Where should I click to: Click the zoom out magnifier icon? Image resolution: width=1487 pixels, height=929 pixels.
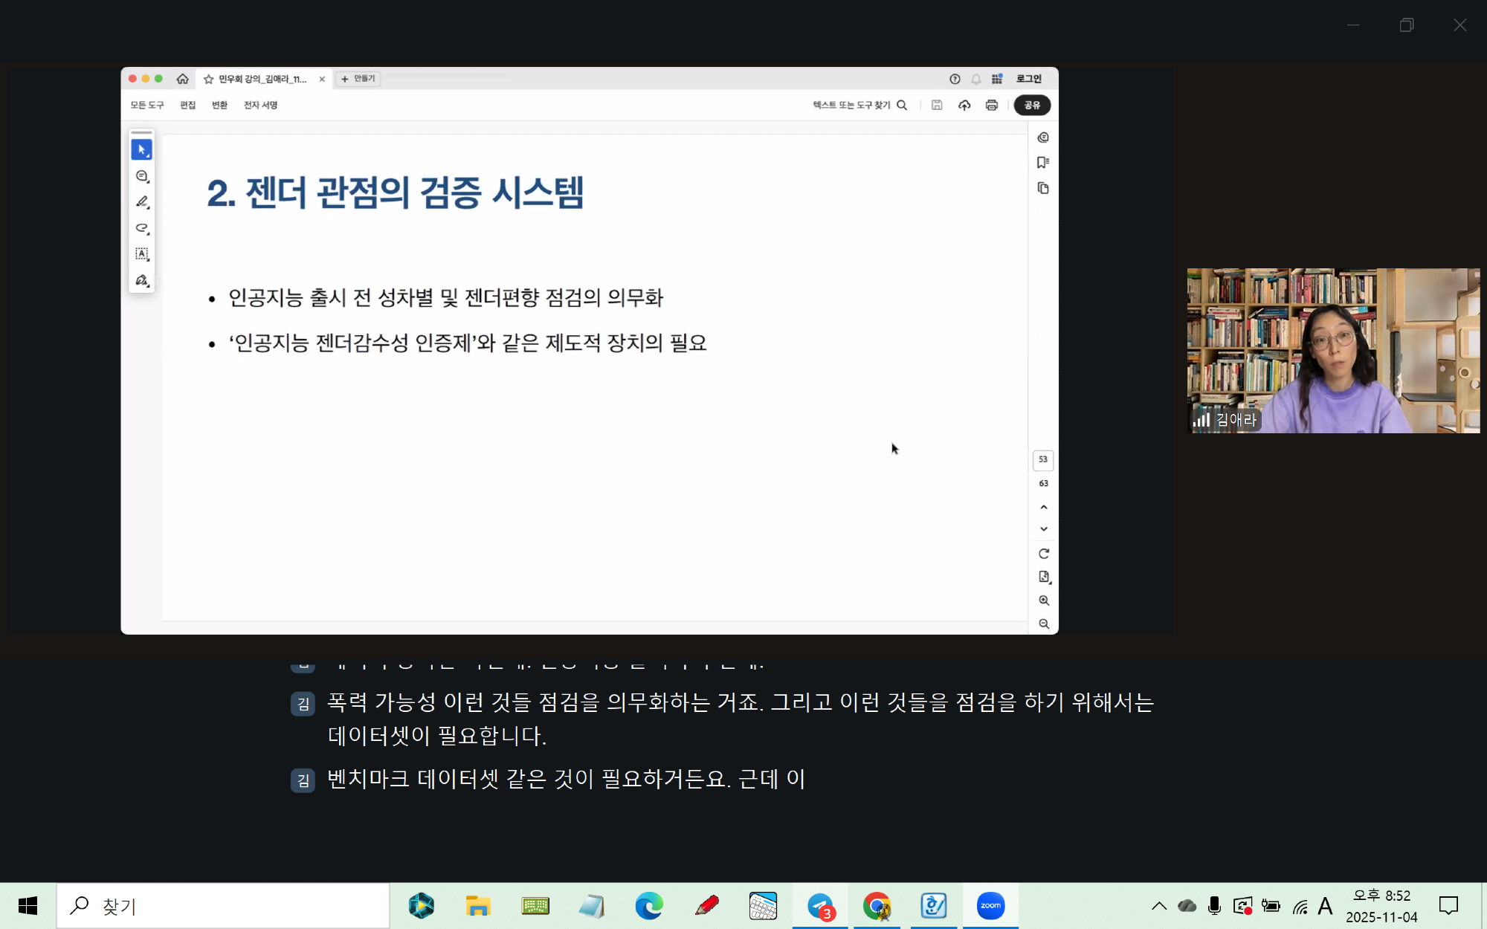coord(1044,624)
